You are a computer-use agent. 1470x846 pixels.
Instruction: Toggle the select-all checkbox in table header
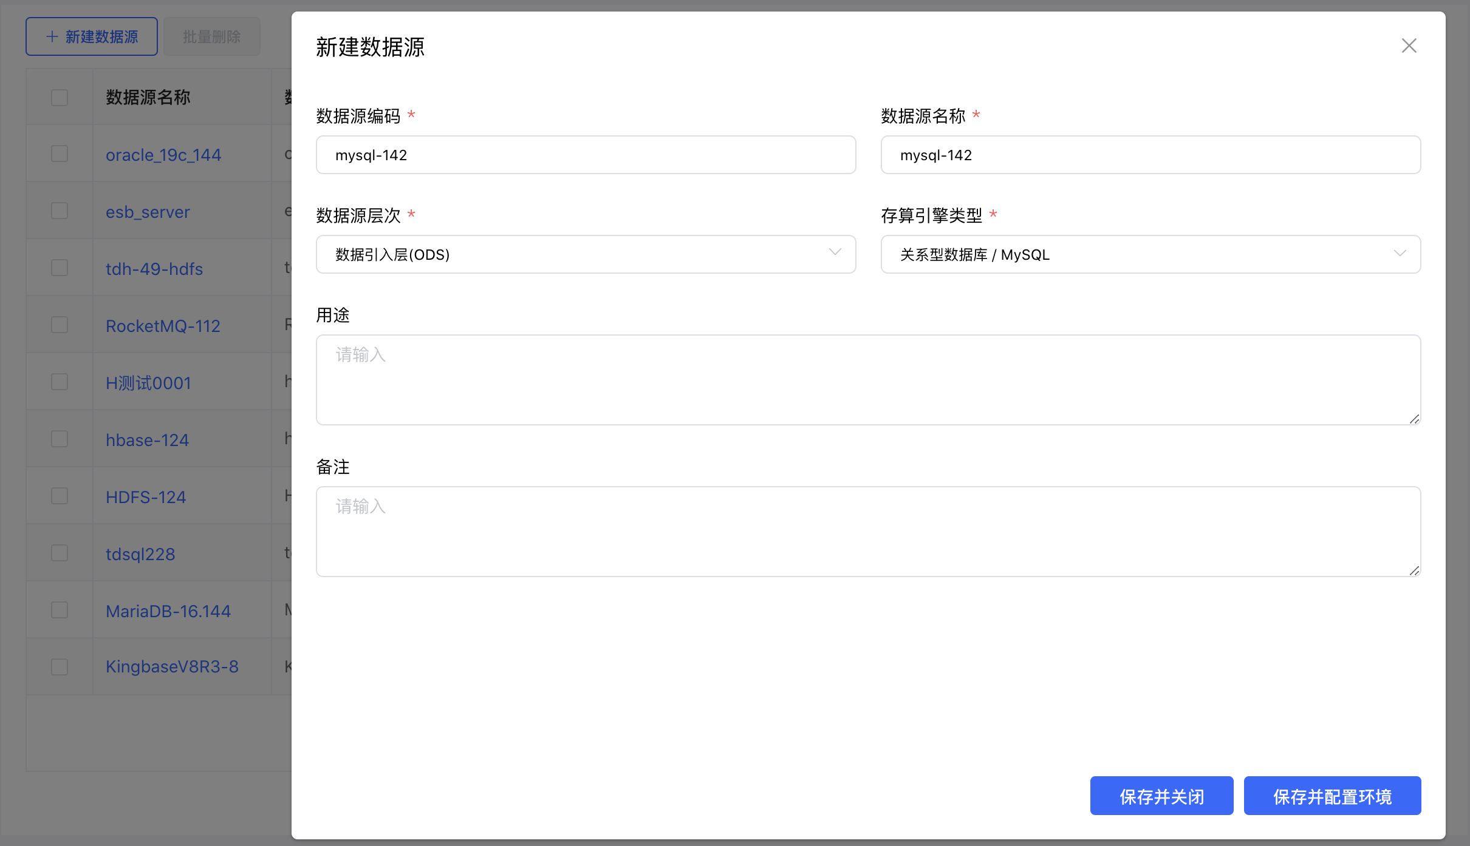(x=59, y=97)
